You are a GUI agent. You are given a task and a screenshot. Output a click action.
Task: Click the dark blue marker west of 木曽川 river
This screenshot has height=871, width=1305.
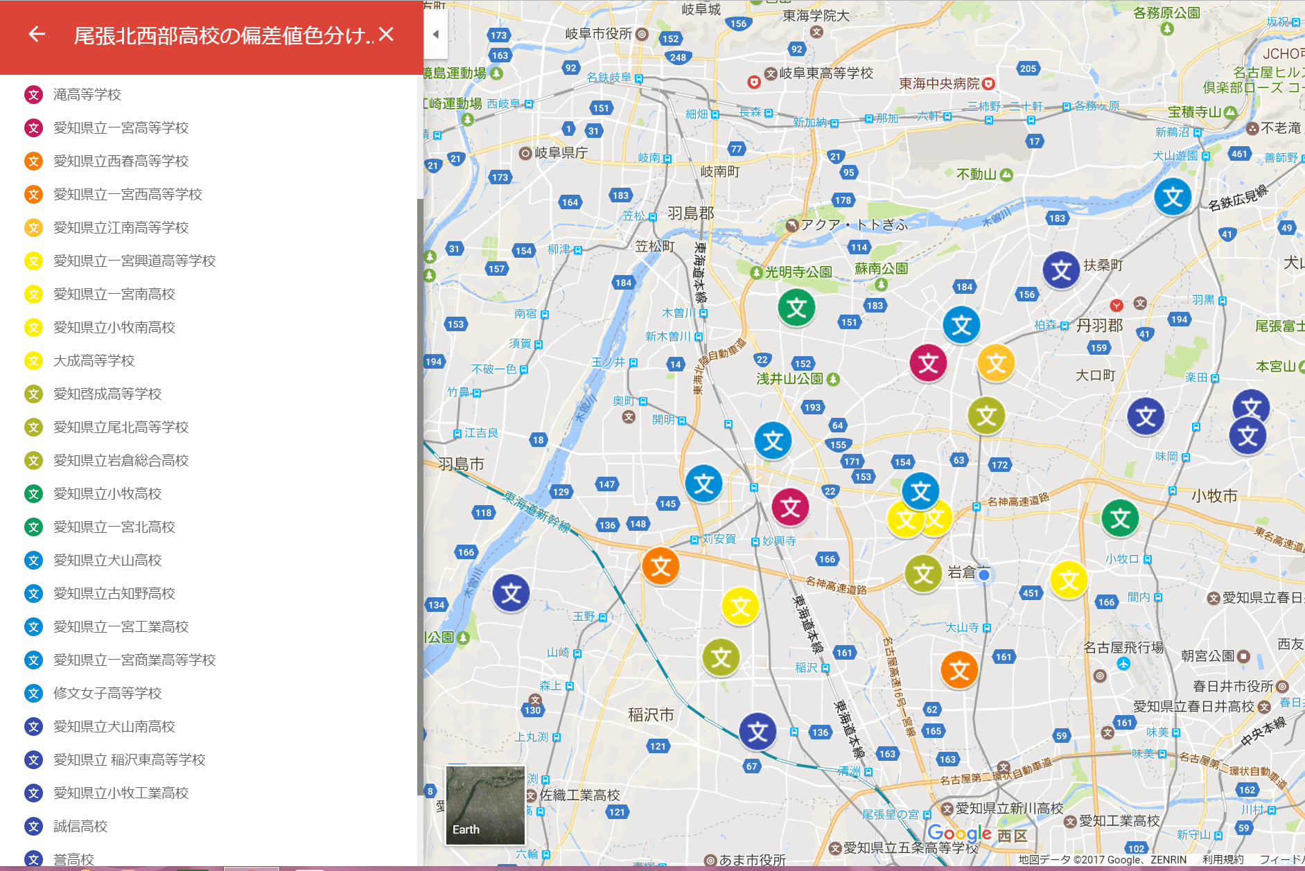click(x=511, y=593)
